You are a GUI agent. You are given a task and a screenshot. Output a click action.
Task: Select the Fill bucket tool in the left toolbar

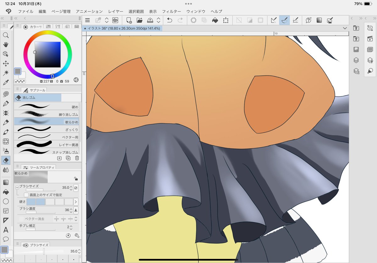pyautogui.click(x=6, y=192)
